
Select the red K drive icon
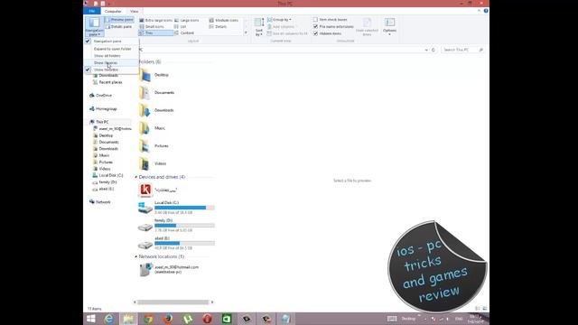[x=145, y=190]
